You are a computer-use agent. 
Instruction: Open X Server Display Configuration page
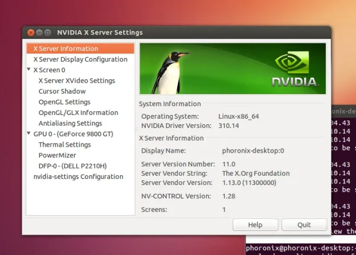(x=80, y=59)
